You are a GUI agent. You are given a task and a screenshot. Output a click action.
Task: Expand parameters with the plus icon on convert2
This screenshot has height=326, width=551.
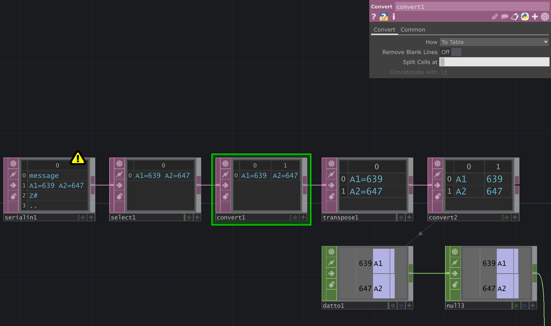click(515, 217)
